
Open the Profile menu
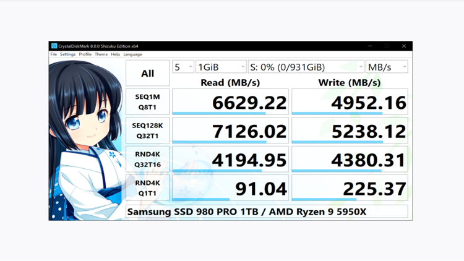pos(85,54)
